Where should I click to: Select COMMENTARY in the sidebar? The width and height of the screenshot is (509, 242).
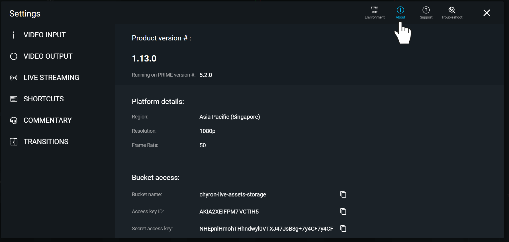(x=48, y=120)
